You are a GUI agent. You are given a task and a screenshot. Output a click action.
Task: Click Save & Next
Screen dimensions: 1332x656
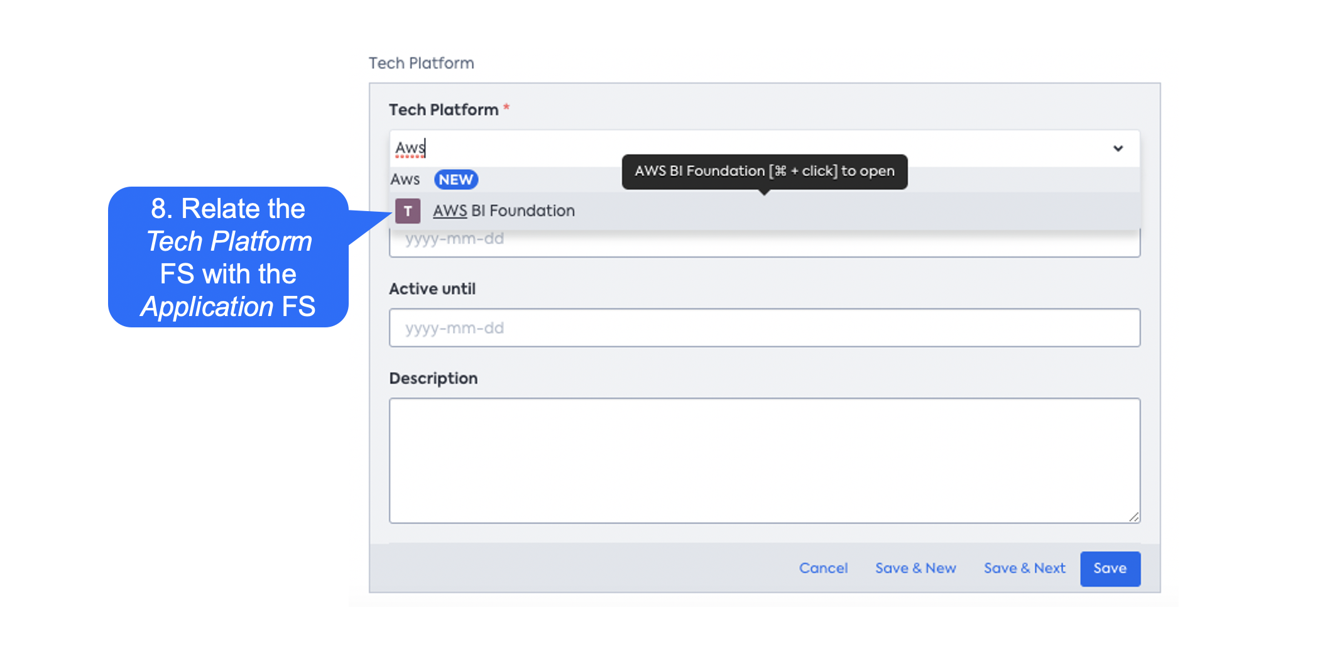pos(1024,568)
